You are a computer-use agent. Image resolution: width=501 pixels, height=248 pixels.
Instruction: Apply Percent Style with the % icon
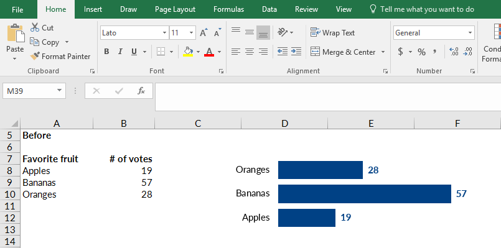pyautogui.click(x=421, y=52)
